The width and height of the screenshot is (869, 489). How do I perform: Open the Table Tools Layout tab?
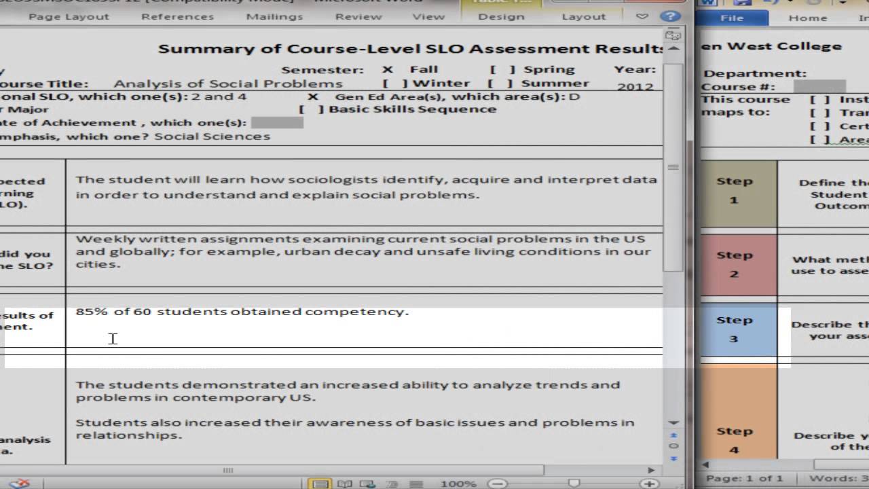point(583,16)
